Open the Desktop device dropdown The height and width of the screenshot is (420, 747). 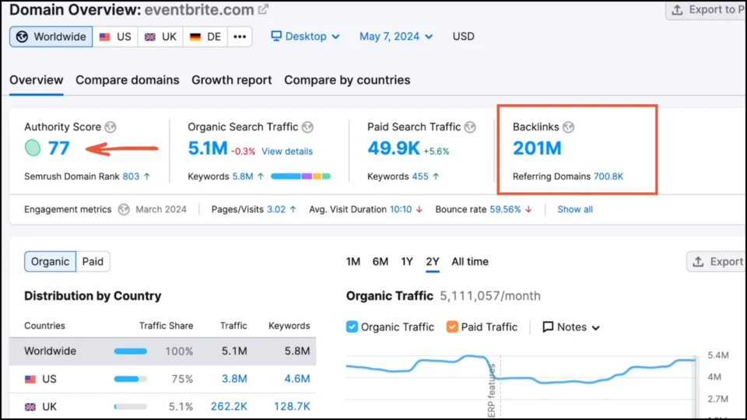(305, 37)
